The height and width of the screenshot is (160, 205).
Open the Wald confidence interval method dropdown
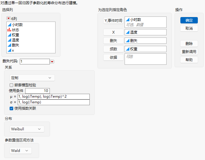pos(21,151)
